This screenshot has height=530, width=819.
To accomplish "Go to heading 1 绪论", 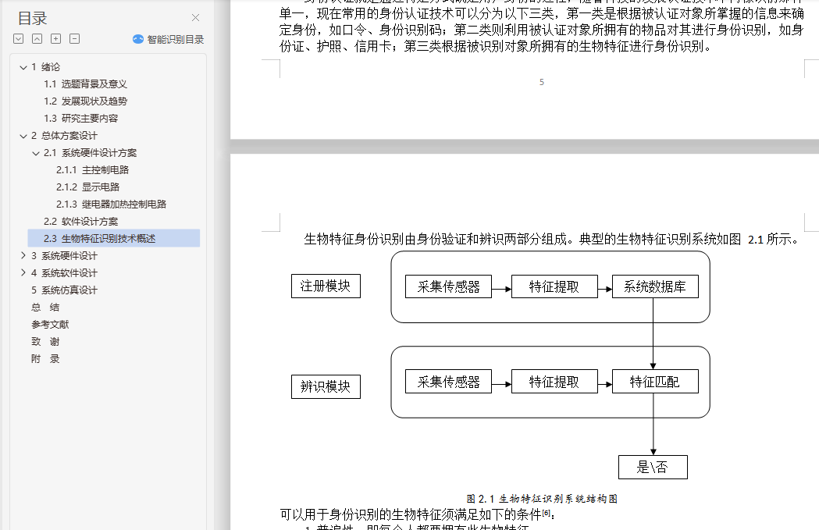I will tap(45, 67).
